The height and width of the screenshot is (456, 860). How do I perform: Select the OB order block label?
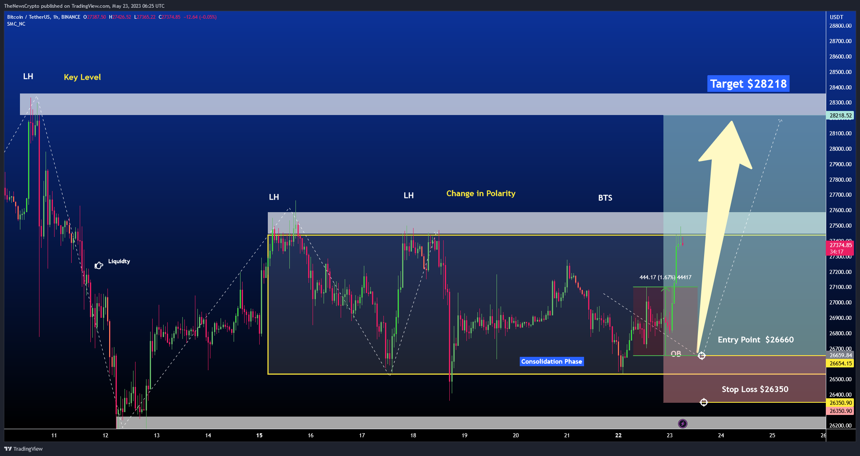(676, 354)
